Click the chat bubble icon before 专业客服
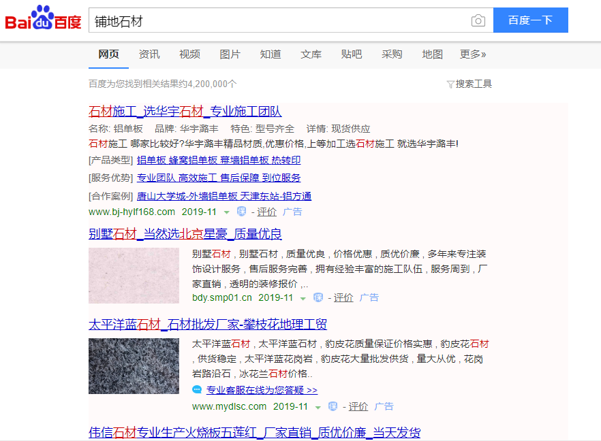The height and width of the screenshot is (441, 601). (x=197, y=390)
